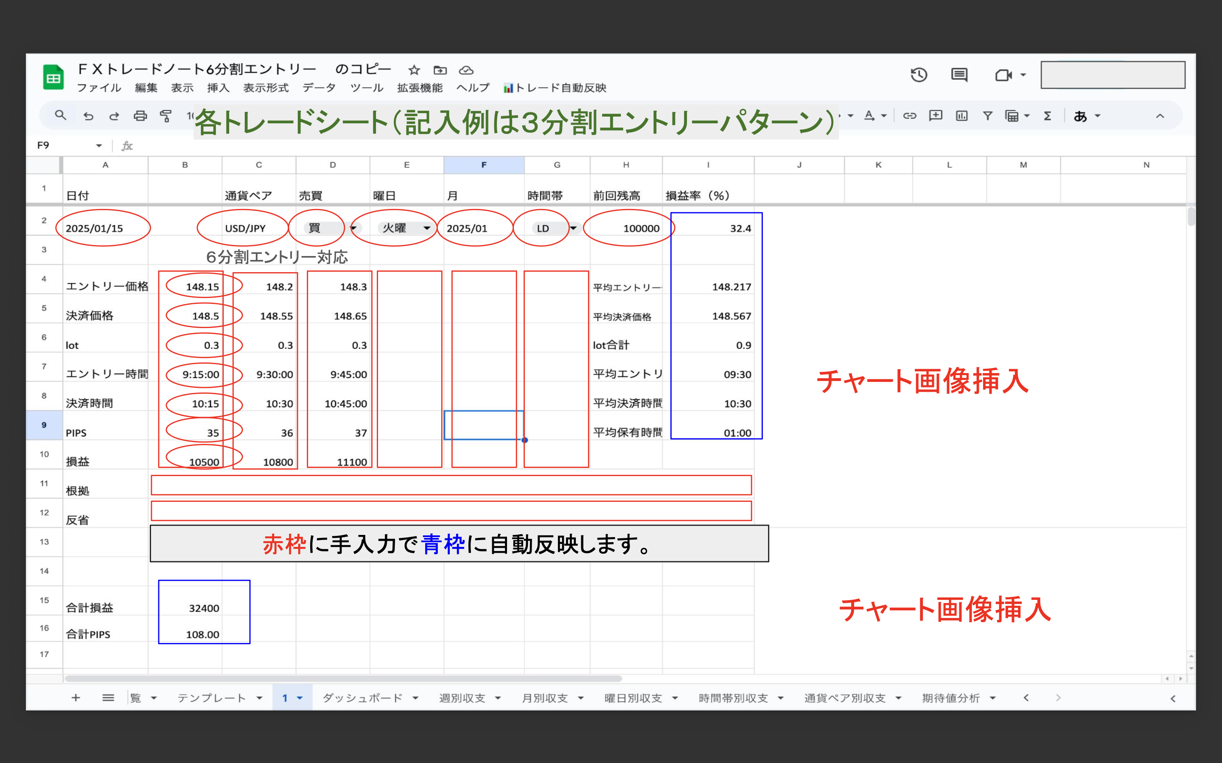1222x763 pixels.
Task: Click the undo arrow icon
Action: [88, 116]
